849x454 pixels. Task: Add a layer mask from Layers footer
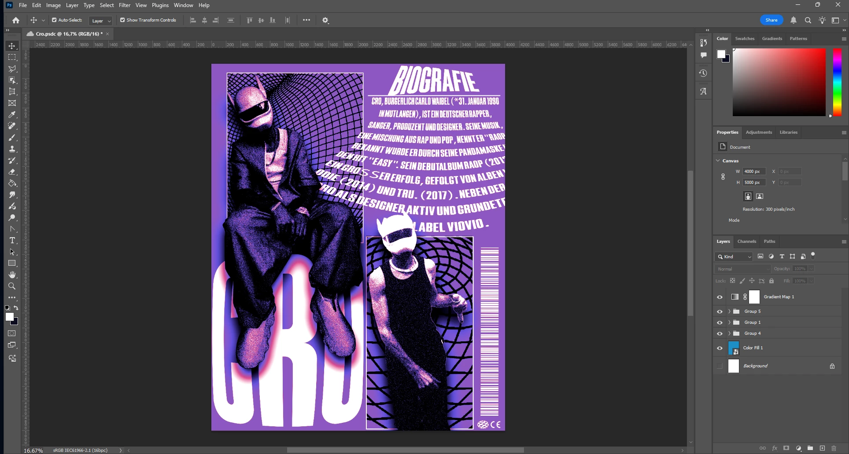(786, 448)
